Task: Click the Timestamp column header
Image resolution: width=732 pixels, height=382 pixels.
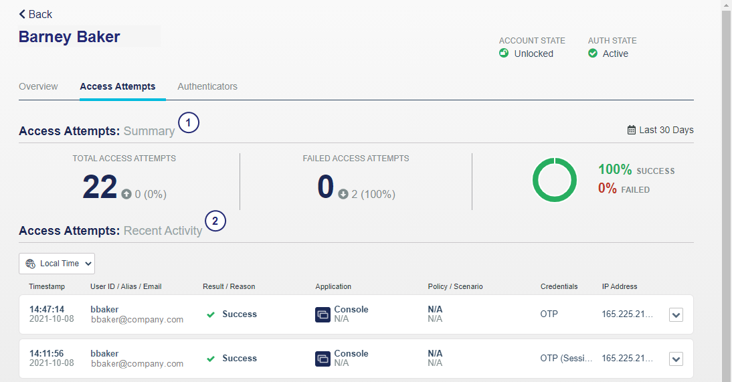Action: [47, 286]
